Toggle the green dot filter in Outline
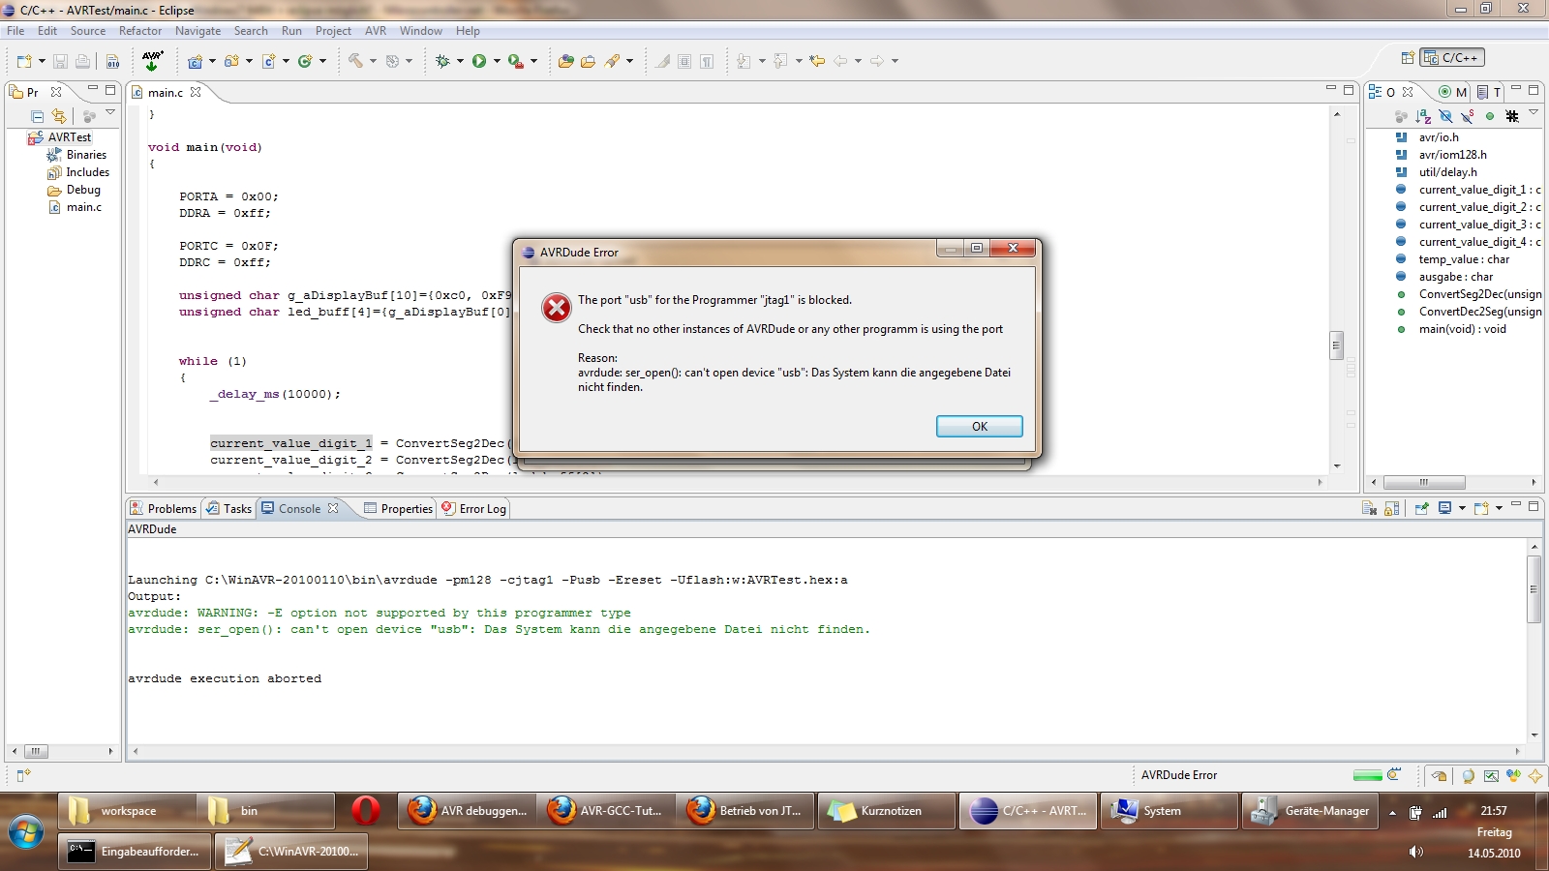Viewport: 1549px width, 871px height. point(1490,116)
